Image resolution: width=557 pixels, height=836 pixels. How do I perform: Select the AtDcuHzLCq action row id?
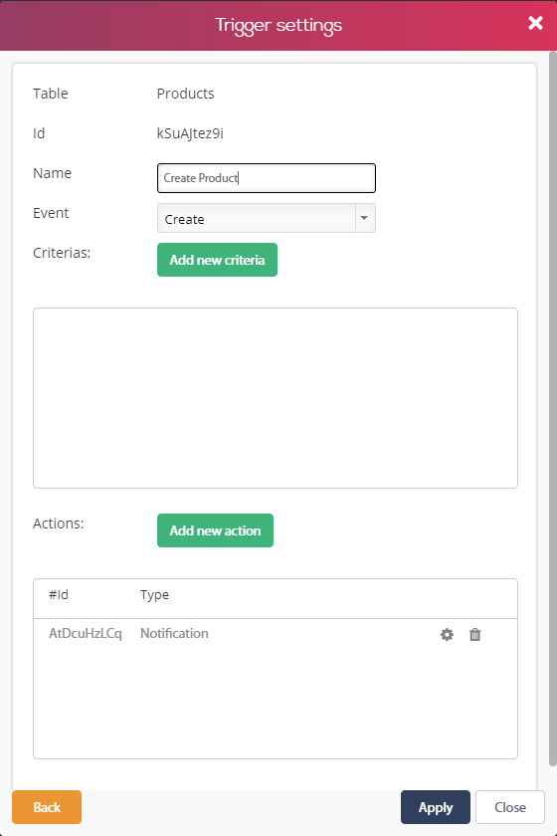86,633
